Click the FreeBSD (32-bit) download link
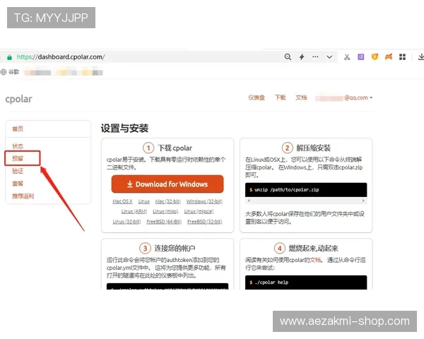 tap(205, 221)
